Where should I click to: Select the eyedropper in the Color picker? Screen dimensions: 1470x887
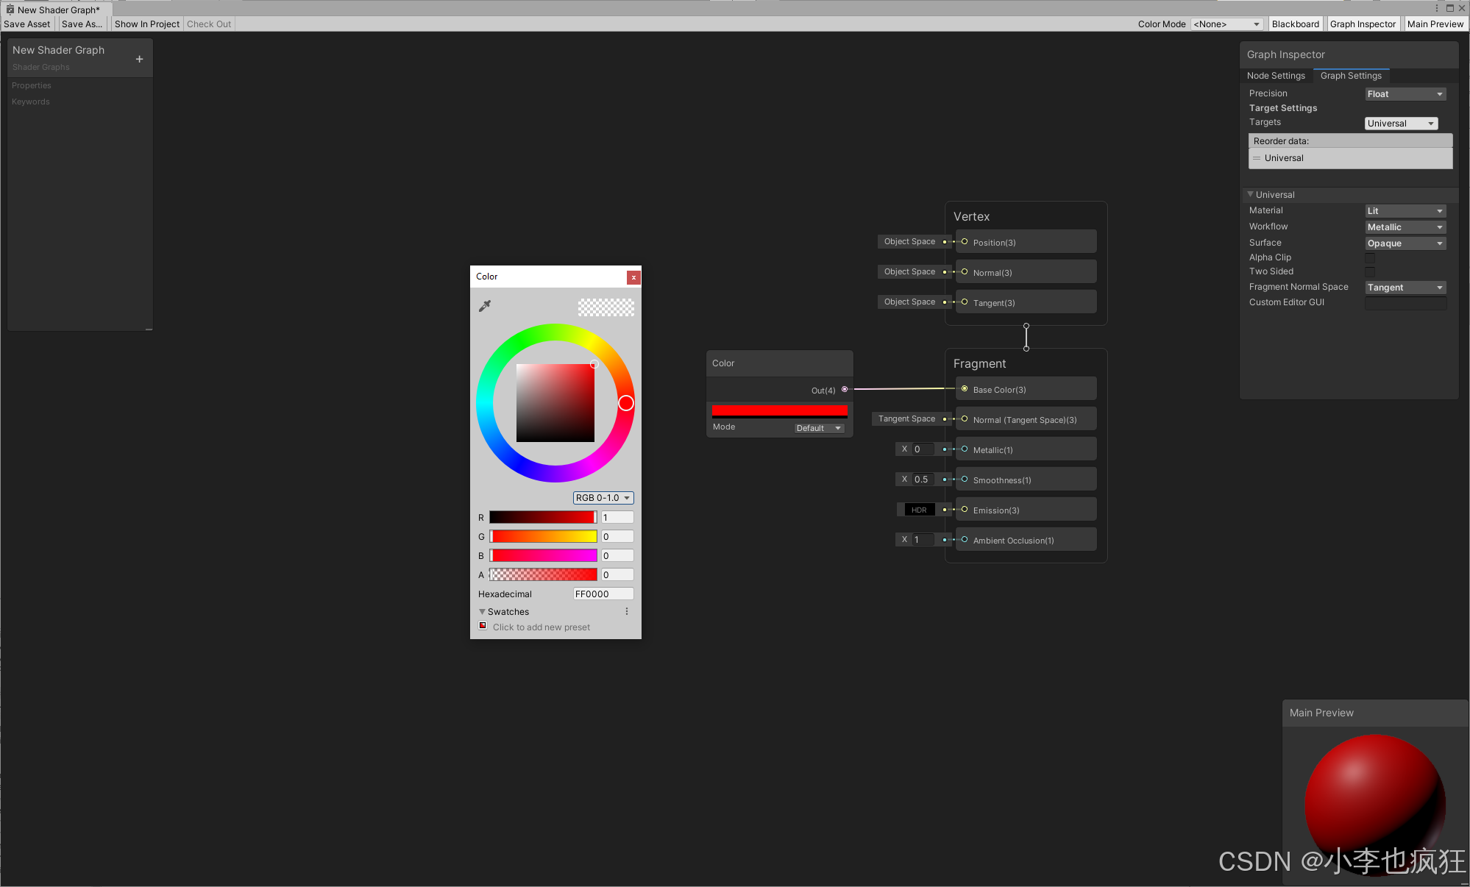click(485, 306)
